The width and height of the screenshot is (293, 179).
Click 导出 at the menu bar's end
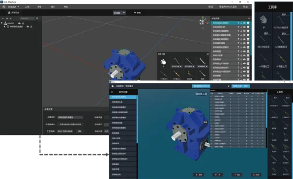point(245,7)
